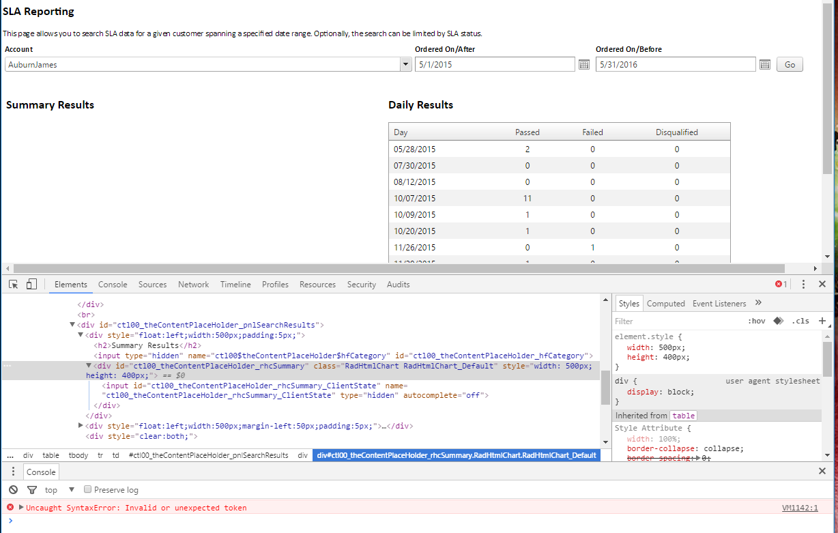This screenshot has width=838, height=533.
Task: Open calendar for Ordered On/After date
Action: pos(584,65)
